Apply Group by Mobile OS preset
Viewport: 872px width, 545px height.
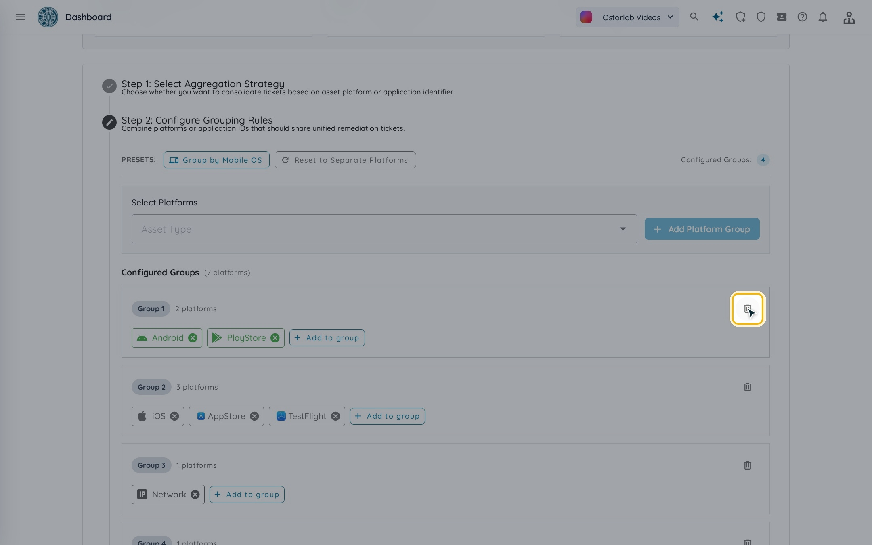[x=216, y=160]
